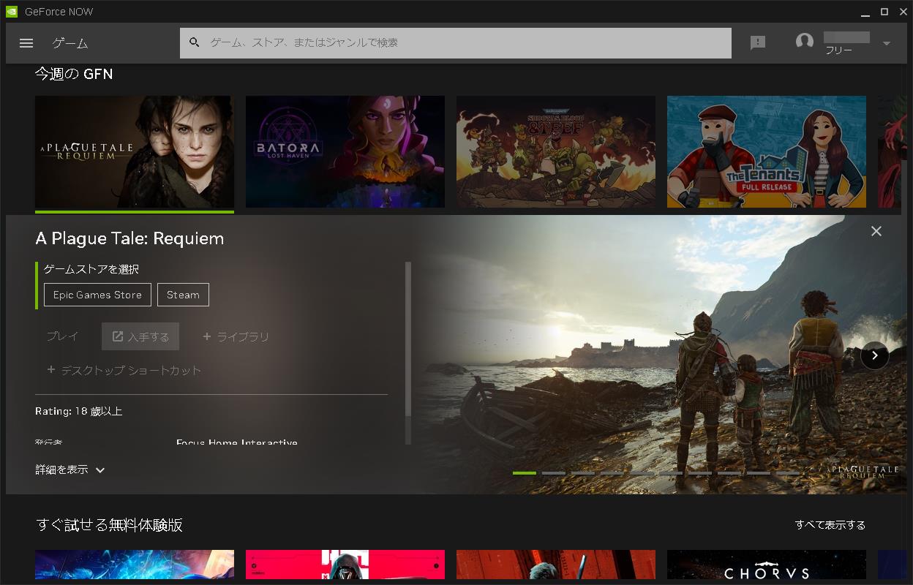Open すべて表示する for free demos
Image resolution: width=913 pixels, height=585 pixels.
[x=830, y=525]
